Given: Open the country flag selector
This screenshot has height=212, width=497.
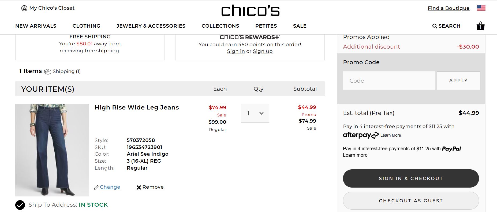Looking at the screenshot, I should (481, 8).
